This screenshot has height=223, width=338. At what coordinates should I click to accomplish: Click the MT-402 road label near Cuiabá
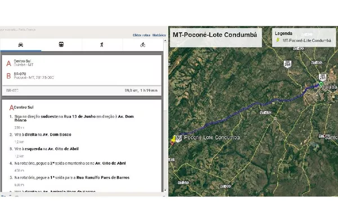(x=317, y=63)
